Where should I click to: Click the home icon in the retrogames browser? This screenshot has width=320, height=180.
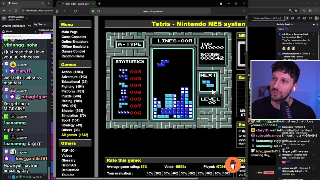(x=57, y=11)
